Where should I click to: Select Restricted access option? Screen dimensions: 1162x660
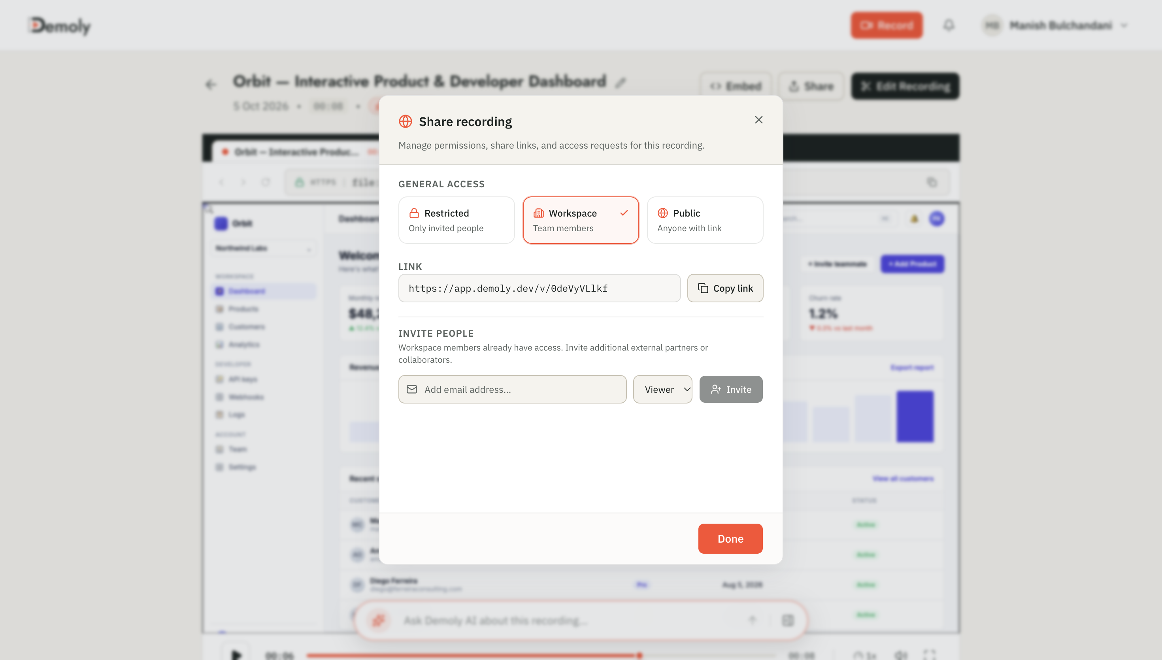(x=456, y=220)
